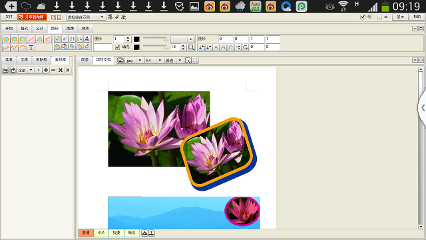
Task: Click the minus remove item icon
Action: [53, 70]
